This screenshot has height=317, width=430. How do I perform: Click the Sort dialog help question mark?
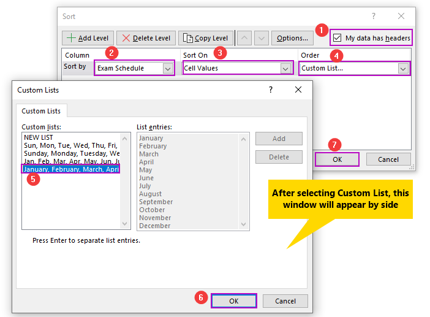coord(374,16)
